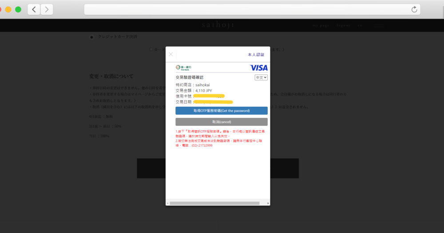Image resolution: width=444 pixels, height=233 pixels.
Task: Switch language via the en link
Action: 360,25
